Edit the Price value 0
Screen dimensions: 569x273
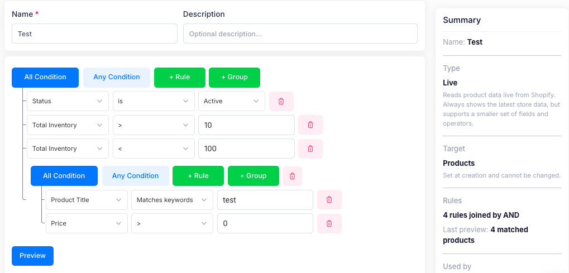[x=265, y=223]
